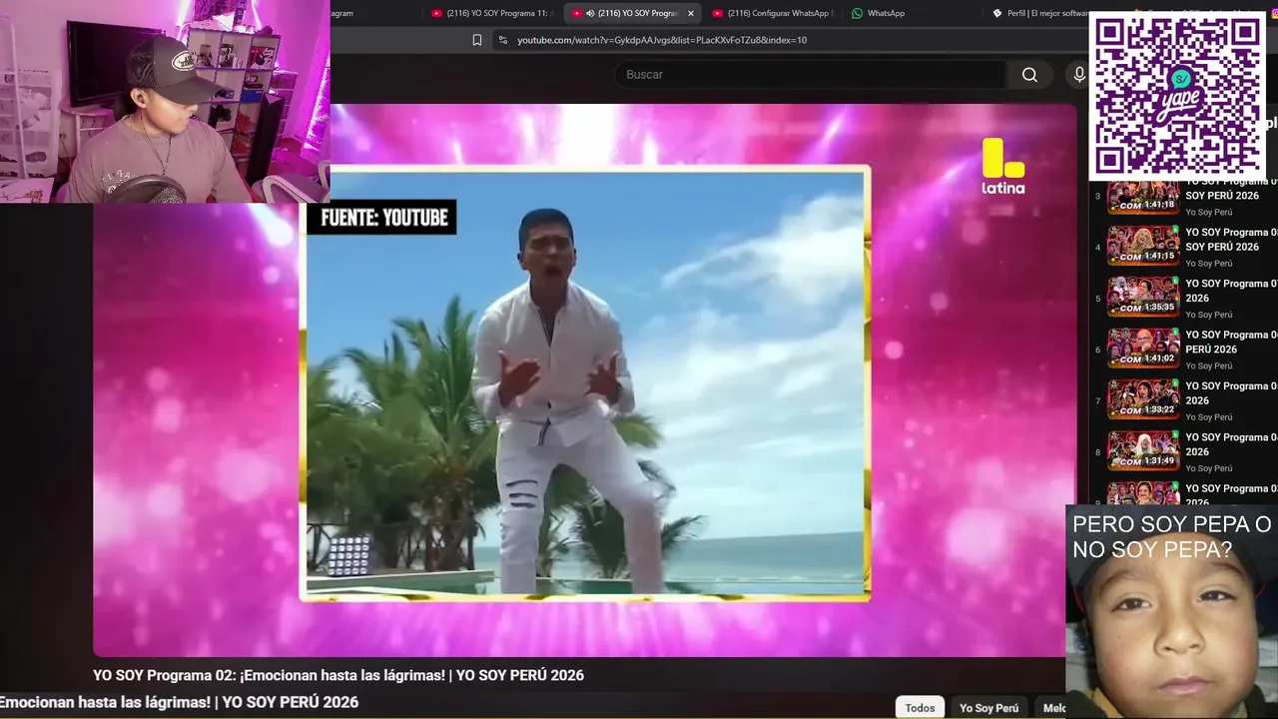This screenshot has height=719, width=1278.
Task: Click the Perfil tab favicon
Action: (x=996, y=13)
